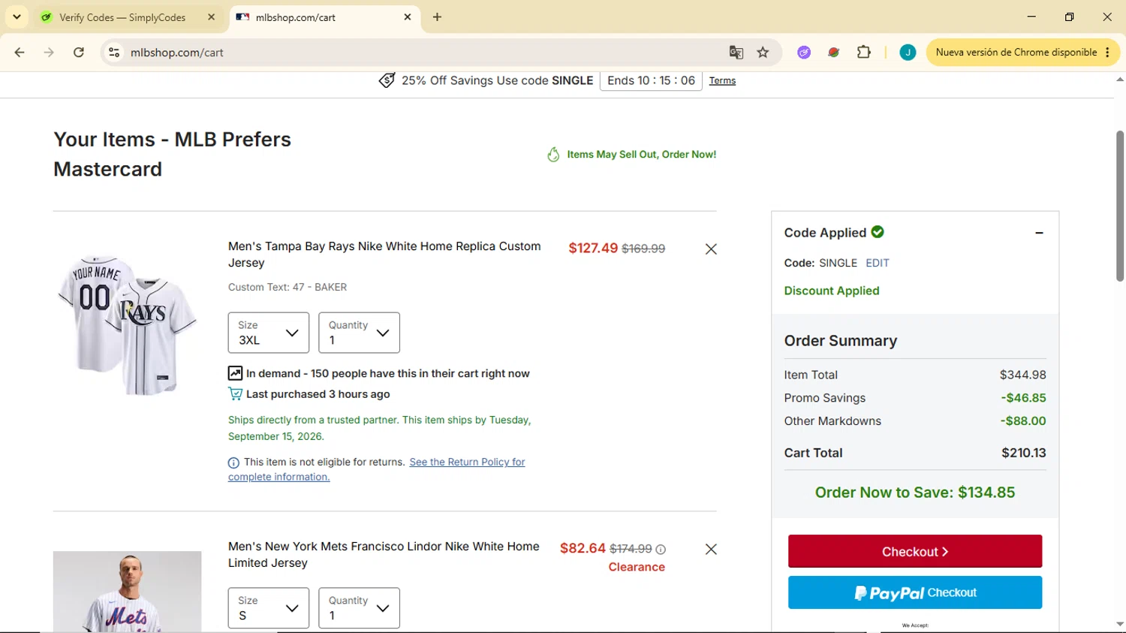Go back to previous page
This screenshot has height=633, width=1126.
click(x=20, y=52)
